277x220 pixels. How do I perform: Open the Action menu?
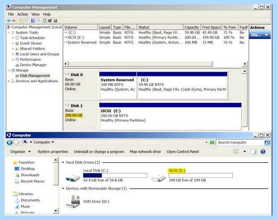[x=23, y=14]
